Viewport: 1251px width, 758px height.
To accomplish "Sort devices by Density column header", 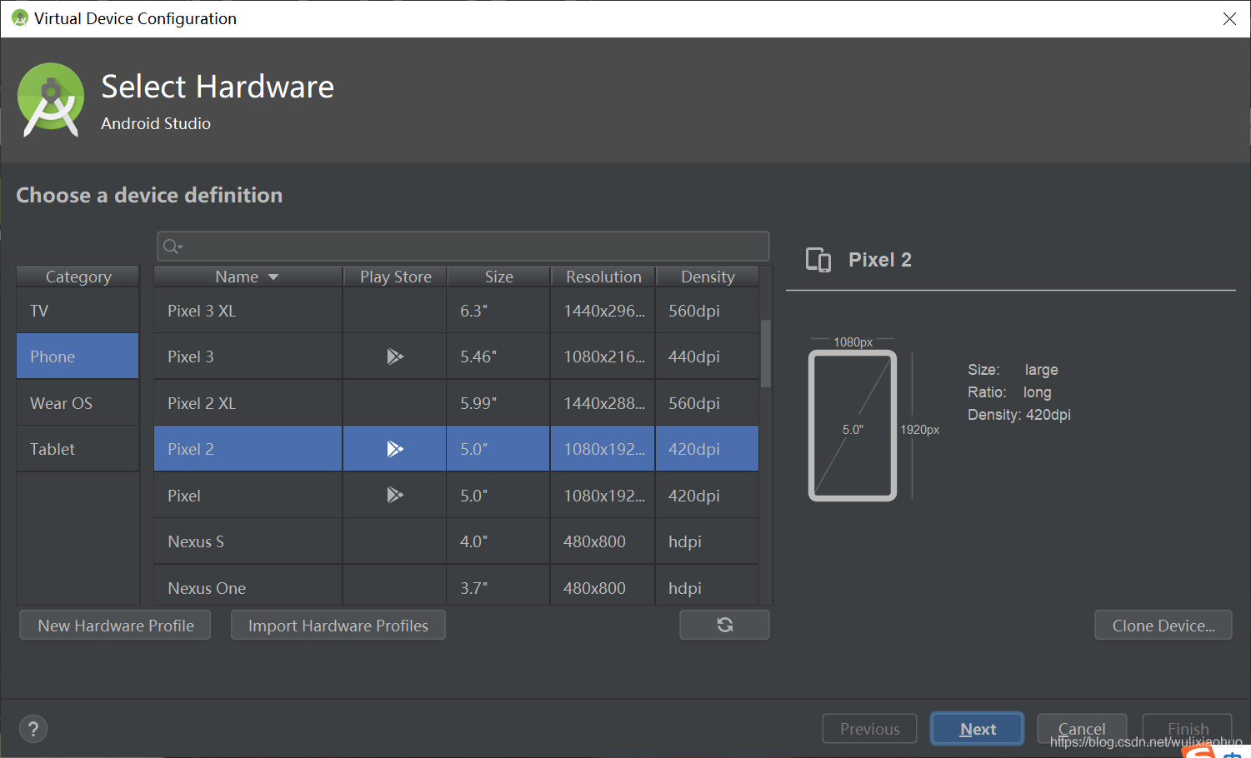I will (x=708, y=277).
